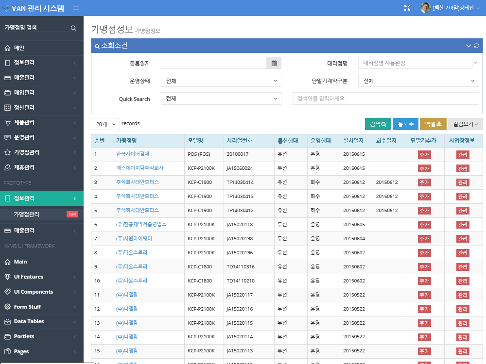Open the 메인 sidebar item
Image resolution: width=486 pixels, height=364 pixels.
[x=41, y=48]
